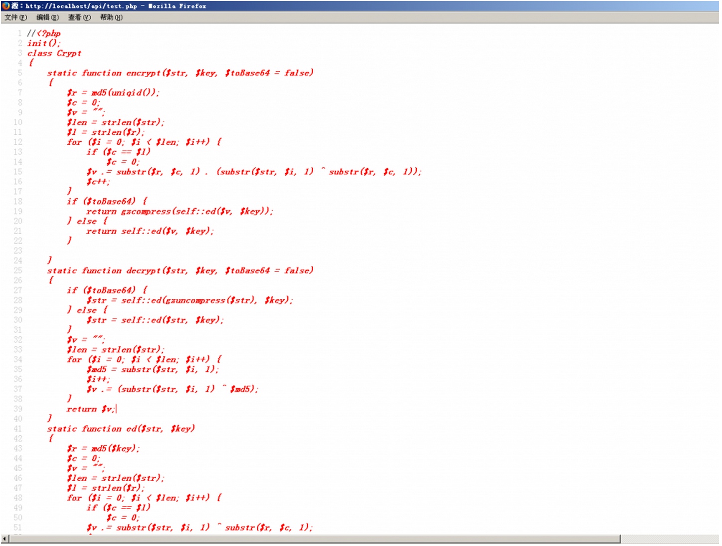Click '$l = strlen($r);' on line 11
This screenshot has height=546, width=722.
[106, 132]
